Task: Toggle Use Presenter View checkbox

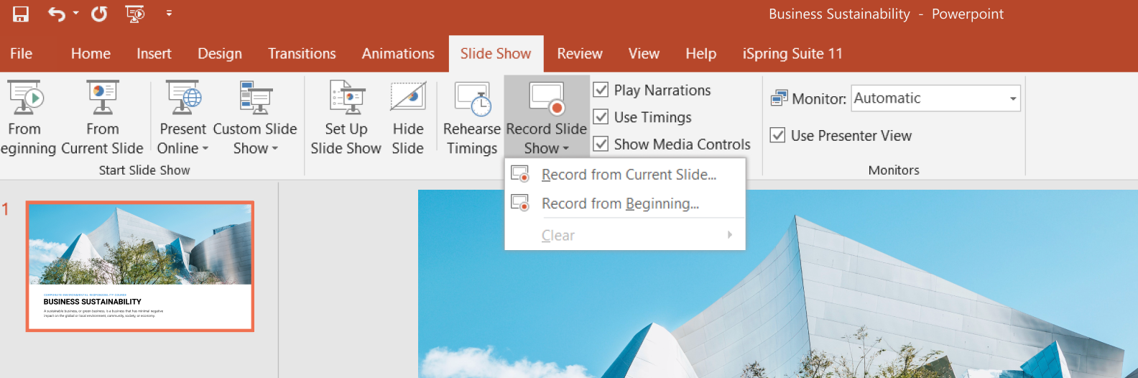Action: pos(777,135)
